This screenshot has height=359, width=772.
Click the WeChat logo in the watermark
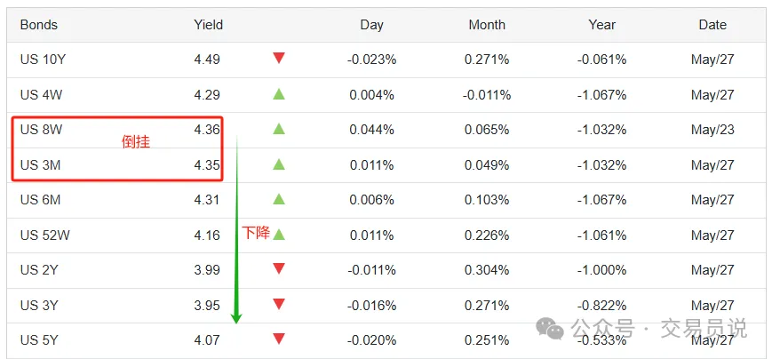[x=549, y=328]
